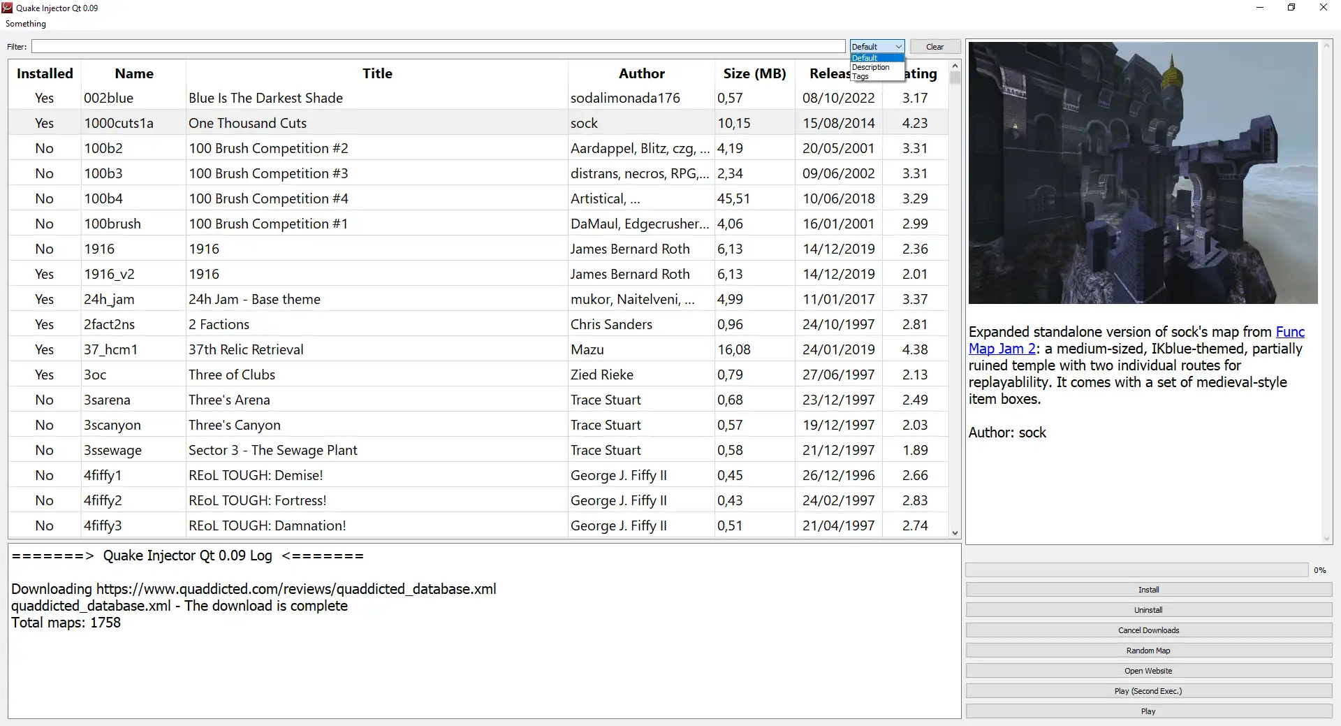This screenshot has width=1341, height=726.
Task: Sort by the Installed column header
Action: pos(45,73)
